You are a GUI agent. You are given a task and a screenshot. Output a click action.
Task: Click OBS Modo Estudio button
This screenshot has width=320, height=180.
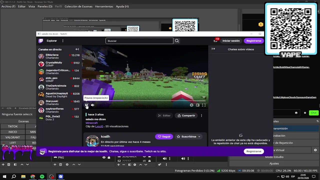pos(274,157)
